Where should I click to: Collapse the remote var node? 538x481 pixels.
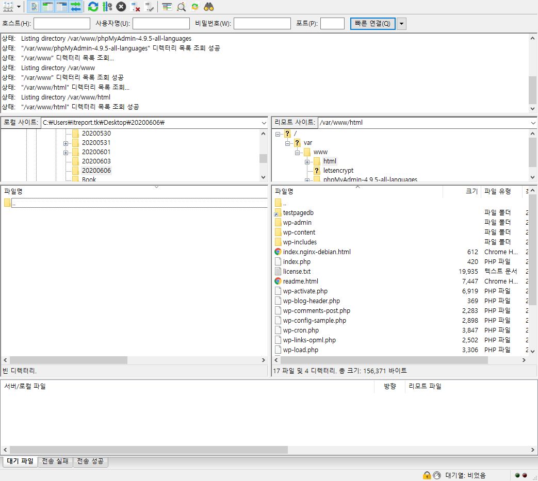click(x=287, y=143)
